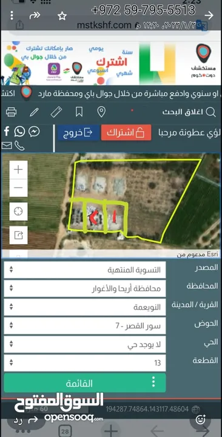Open the الحوض dropdown showing سور القصر - 7

(x=85, y=325)
